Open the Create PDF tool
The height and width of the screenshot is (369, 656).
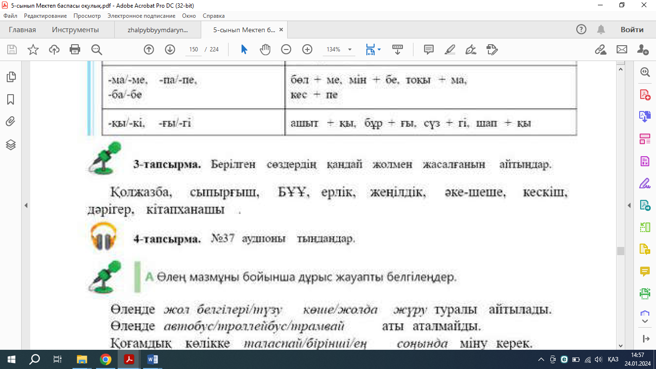point(645,95)
